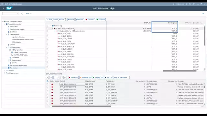Click the Customizing activities icon
Image resolution: width=207 pixels, height=116 pixels.
(x=9, y=29)
